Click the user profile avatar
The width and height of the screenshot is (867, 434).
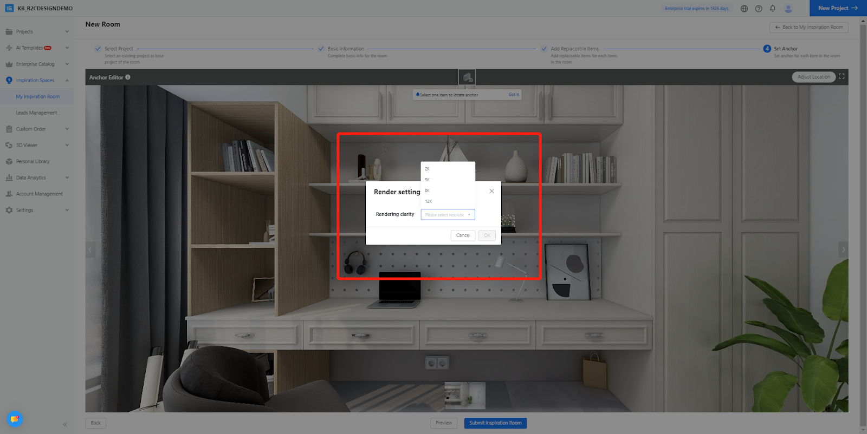click(x=788, y=8)
